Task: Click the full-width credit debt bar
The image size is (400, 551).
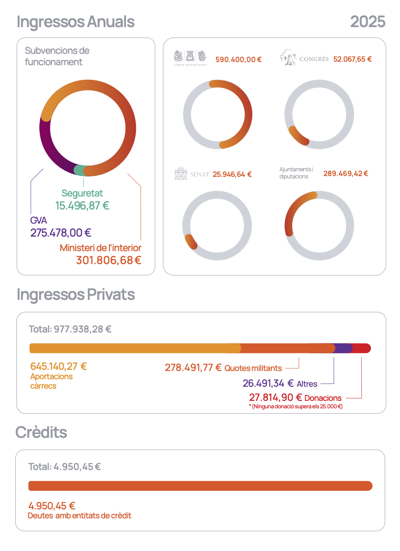Action: pyautogui.click(x=200, y=486)
